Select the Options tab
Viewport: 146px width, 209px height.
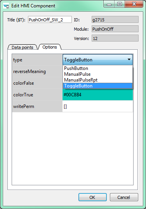point(50,47)
